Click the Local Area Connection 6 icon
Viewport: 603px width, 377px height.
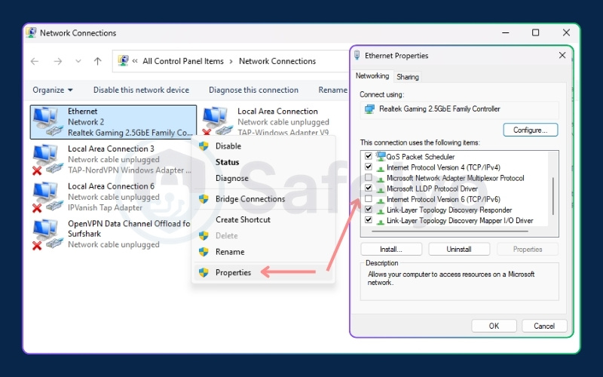pos(48,197)
